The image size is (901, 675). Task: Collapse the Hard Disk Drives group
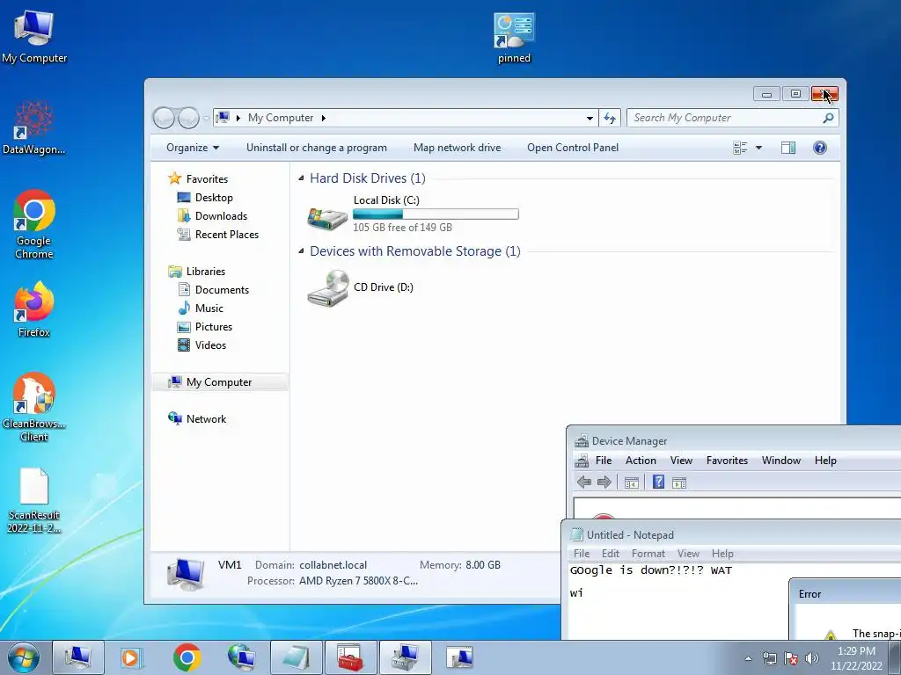click(301, 178)
